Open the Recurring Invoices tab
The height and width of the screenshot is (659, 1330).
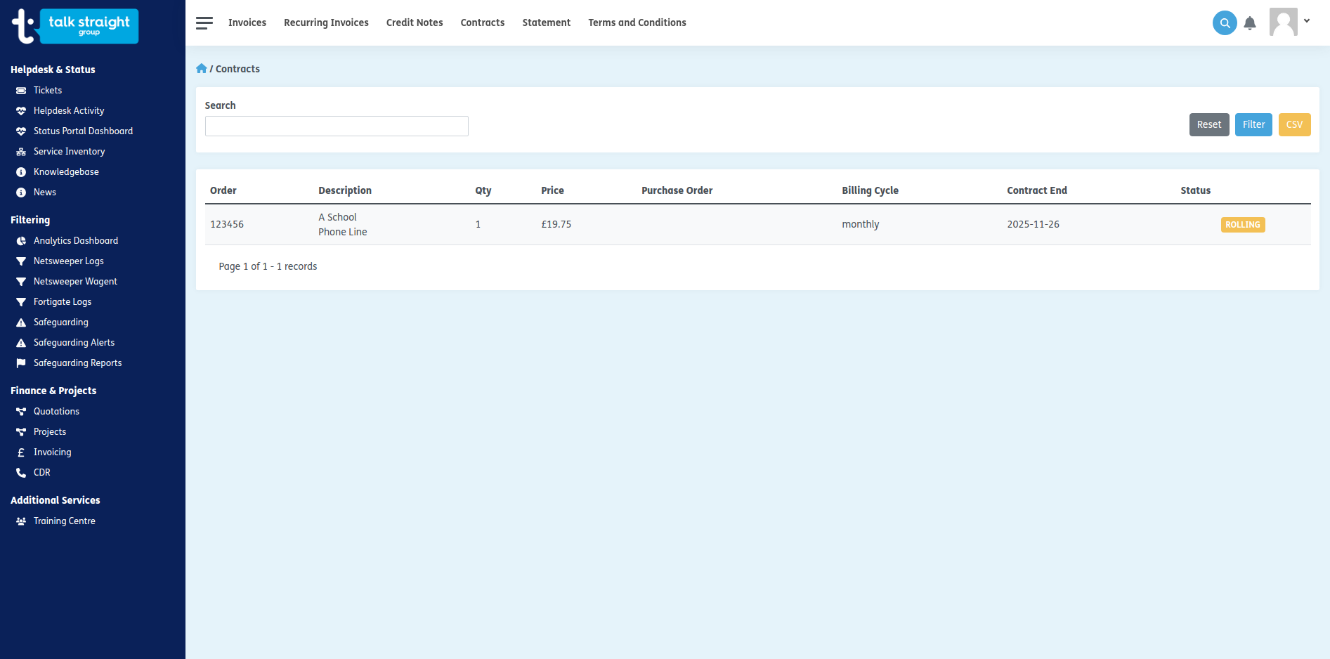coord(326,22)
